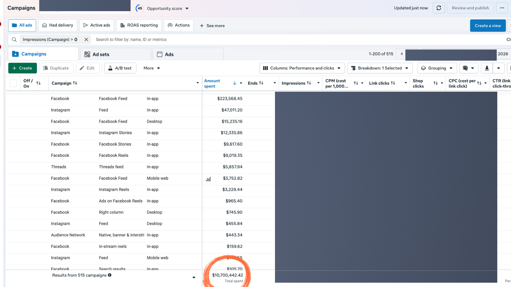Click the export download icon
511x287 pixels.
[487, 68]
